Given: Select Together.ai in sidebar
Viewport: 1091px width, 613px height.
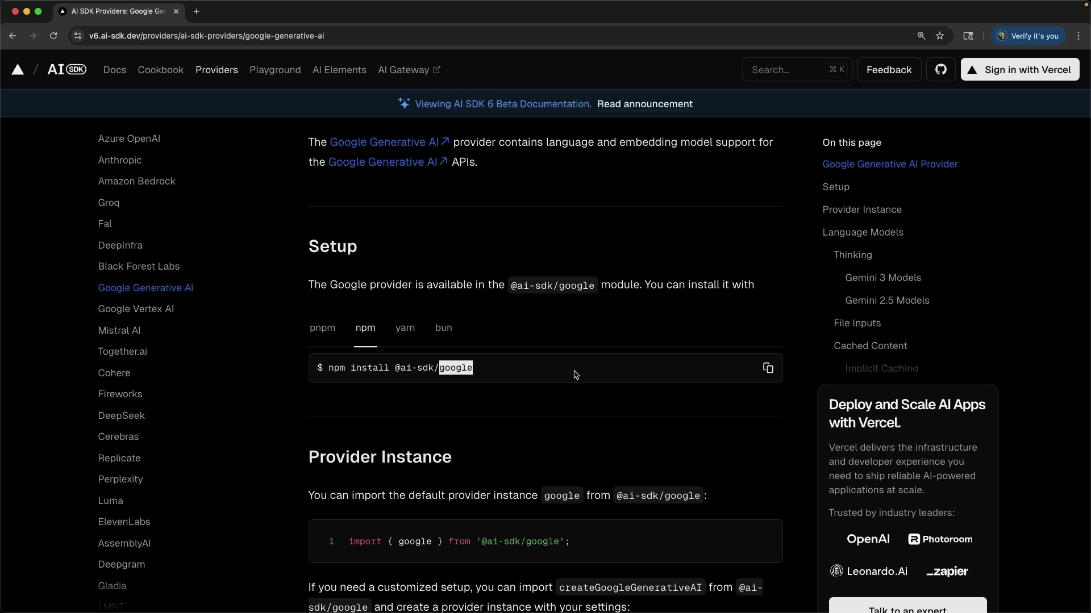Looking at the screenshot, I should 122,351.
